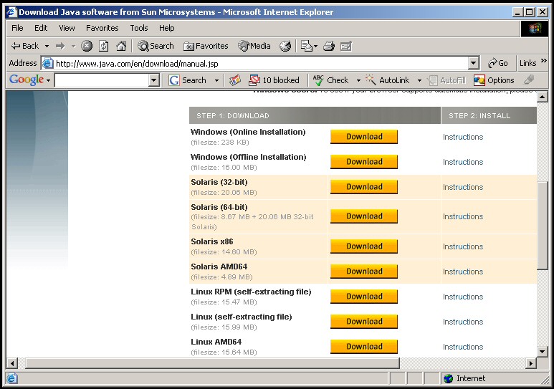Click the Links toolbar label
This screenshot has width=554, height=389.
coord(528,63)
